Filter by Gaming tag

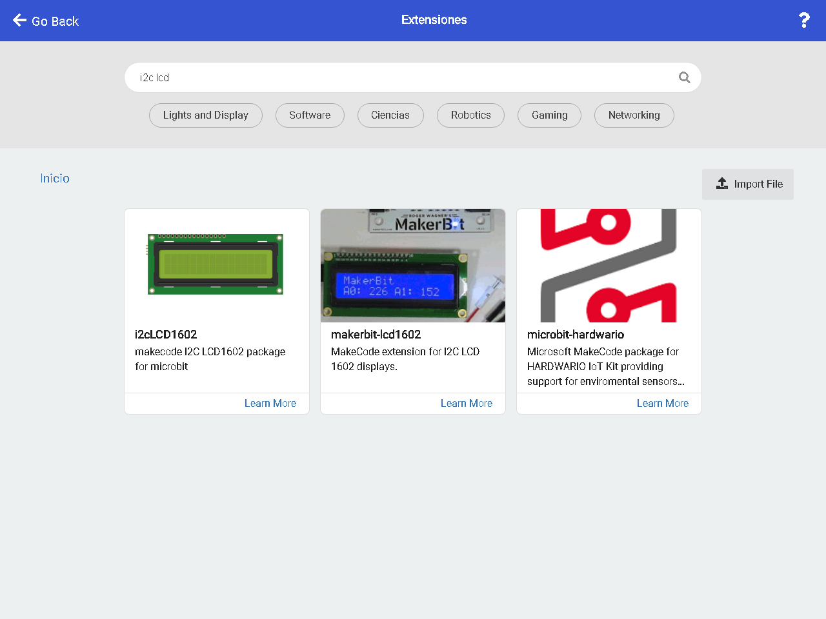(549, 115)
